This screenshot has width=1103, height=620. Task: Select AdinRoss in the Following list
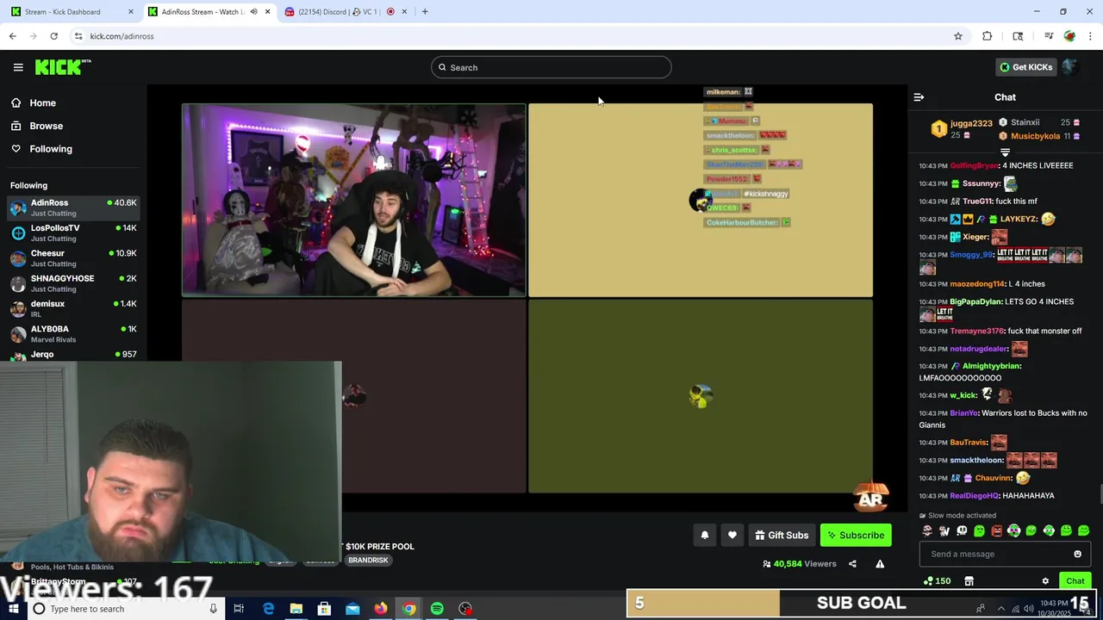73,208
